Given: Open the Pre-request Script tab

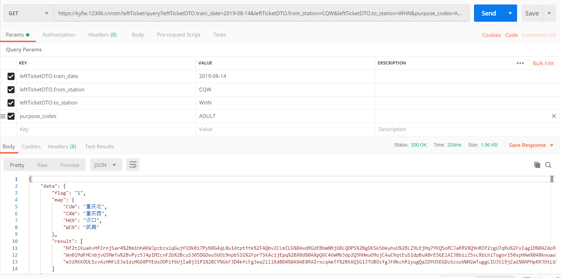Looking at the screenshot, I should point(178,35).
